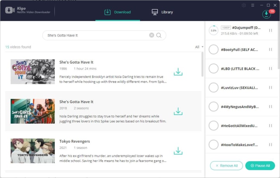The width and height of the screenshot is (280, 178).
Task: Click the progress circle beside #LuvIzLuv
Action: (x=213, y=88)
